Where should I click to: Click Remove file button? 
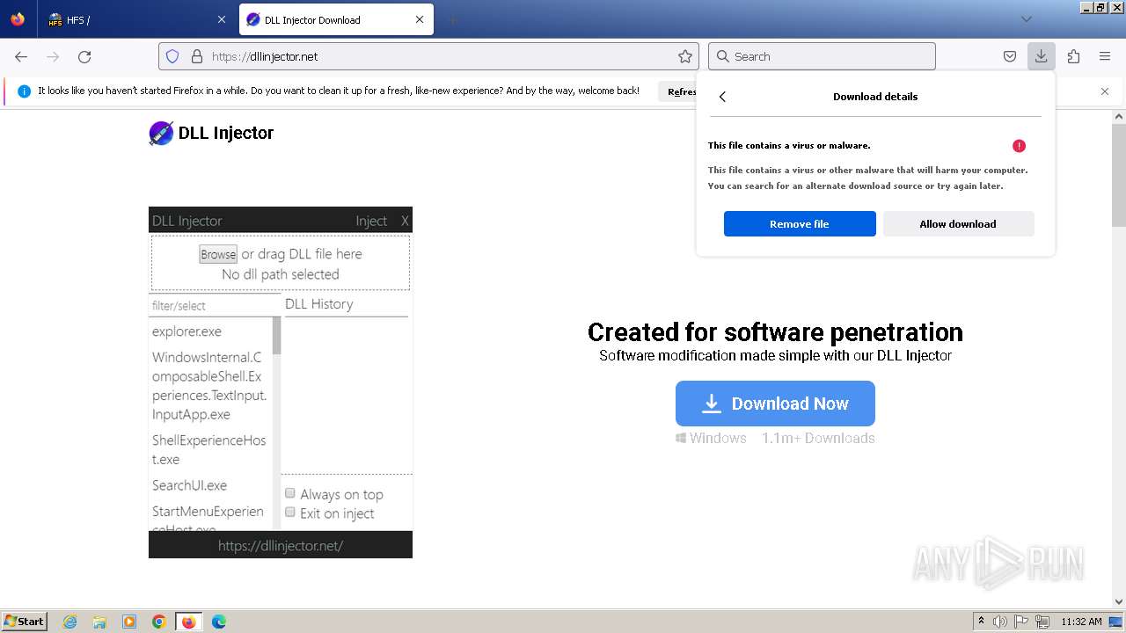coord(800,224)
